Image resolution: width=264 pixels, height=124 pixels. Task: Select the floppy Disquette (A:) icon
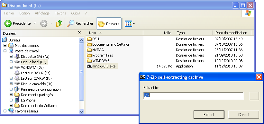click(17, 56)
